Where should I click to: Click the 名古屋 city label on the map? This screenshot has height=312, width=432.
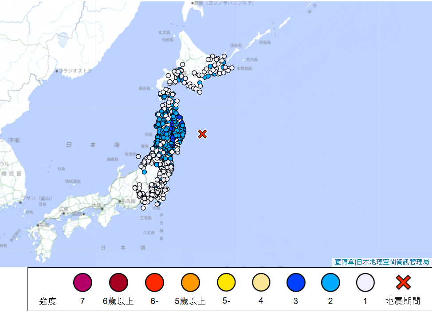128,201
